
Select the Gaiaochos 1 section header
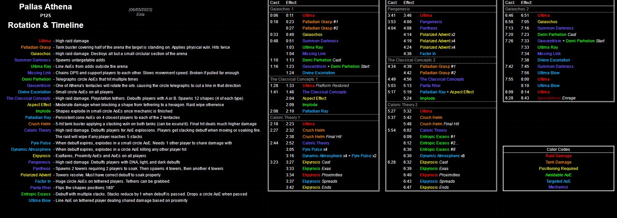pyautogui.click(x=282, y=9)
